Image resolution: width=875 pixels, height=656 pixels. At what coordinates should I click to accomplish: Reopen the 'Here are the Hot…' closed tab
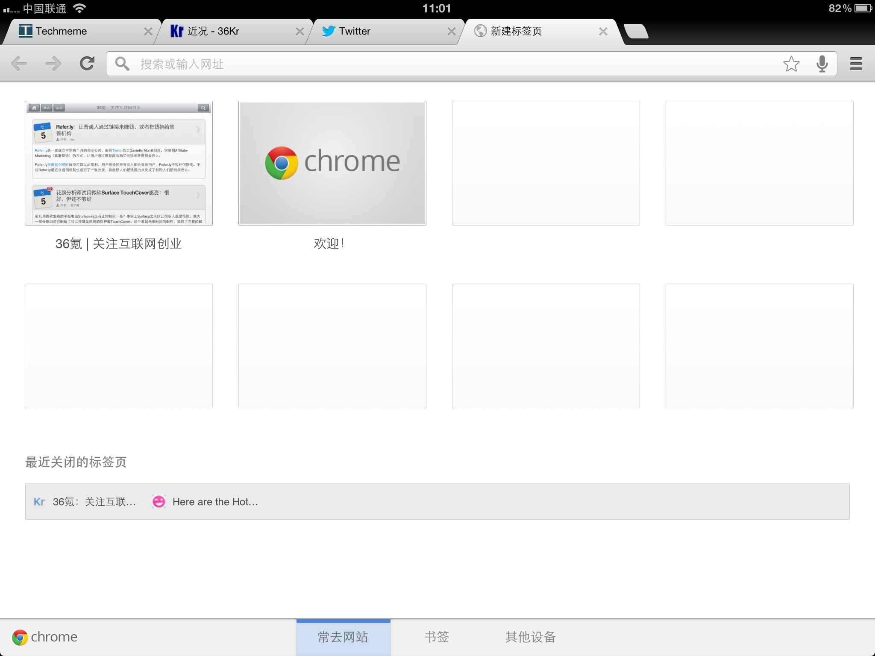click(206, 502)
